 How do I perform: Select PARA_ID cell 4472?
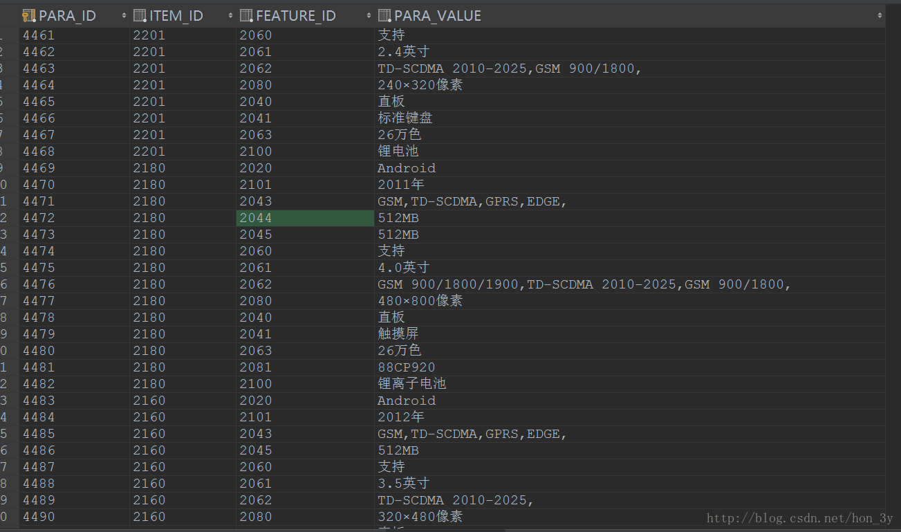74,218
